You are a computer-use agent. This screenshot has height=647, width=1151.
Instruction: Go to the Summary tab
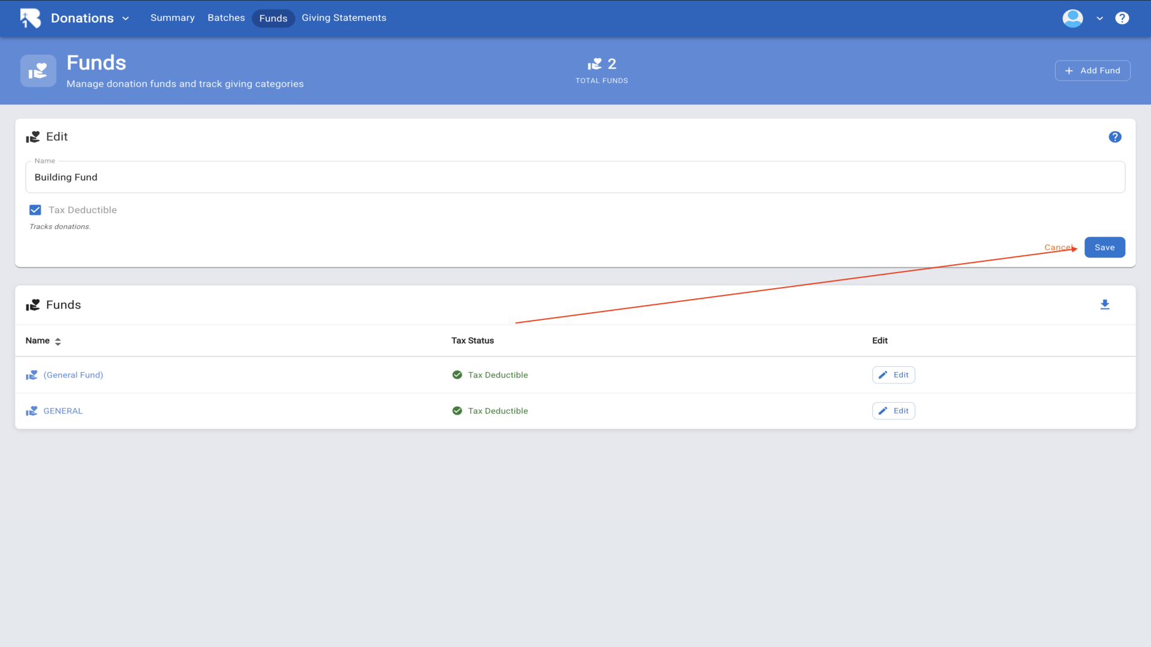[172, 18]
